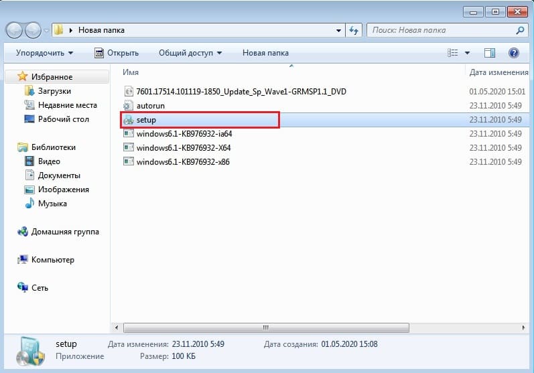Click the 'Открыть' toolbar button

(117, 53)
